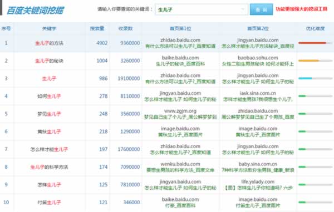334x212 pixels.
Task: Click search volume value 278
Action: [x=104, y=96]
